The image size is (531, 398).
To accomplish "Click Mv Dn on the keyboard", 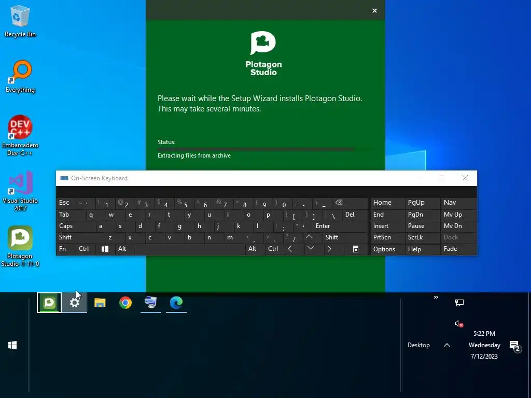I will (458, 226).
